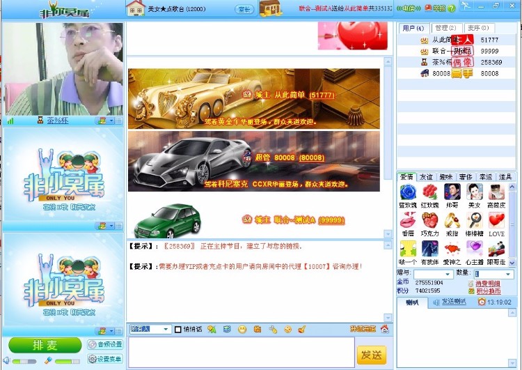Image resolution: width=522 pixels, height=370 pixels.
Task: Switch to the 麦序 (0) tab
Action: click(478, 28)
